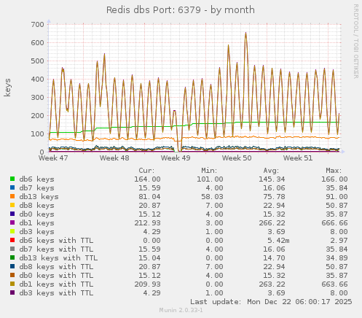Screen dimensions: 362x318
Task: Click the 'Week 48' axis label
Action: click(x=114, y=158)
